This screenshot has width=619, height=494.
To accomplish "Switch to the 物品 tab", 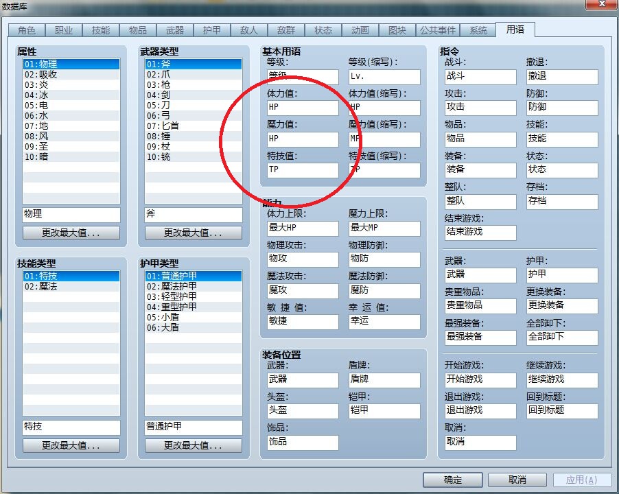I will (x=138, y=30).
